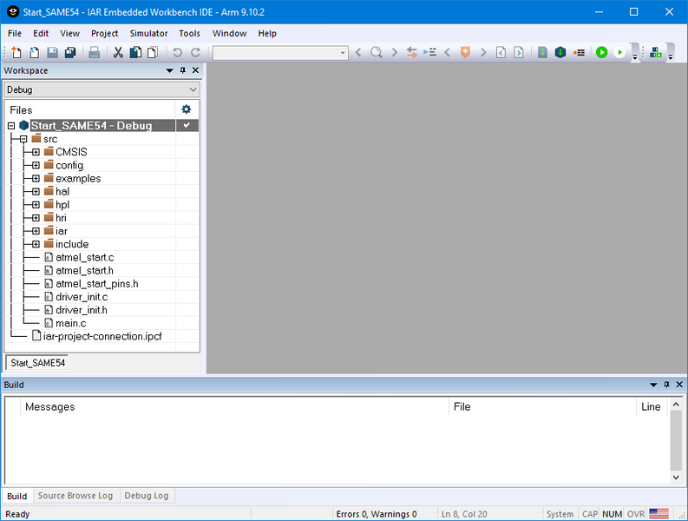Image resolution: width=688 pixels, height=521 pixels.
Task: Switch to the Debug Log tab
Action: (147, 496)
